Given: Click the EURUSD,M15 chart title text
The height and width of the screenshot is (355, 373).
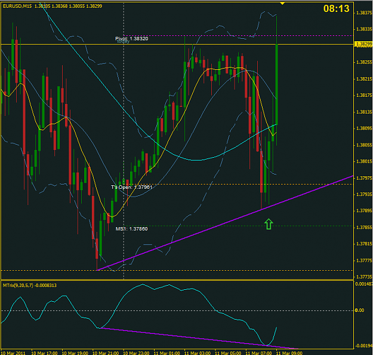Looking at the screenshot, I should tap(17, 6).
